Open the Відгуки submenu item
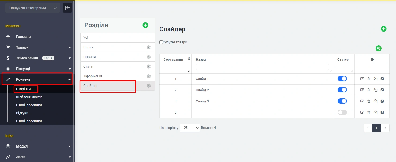This screenshot has height=162, width=396. pos(22,113)
